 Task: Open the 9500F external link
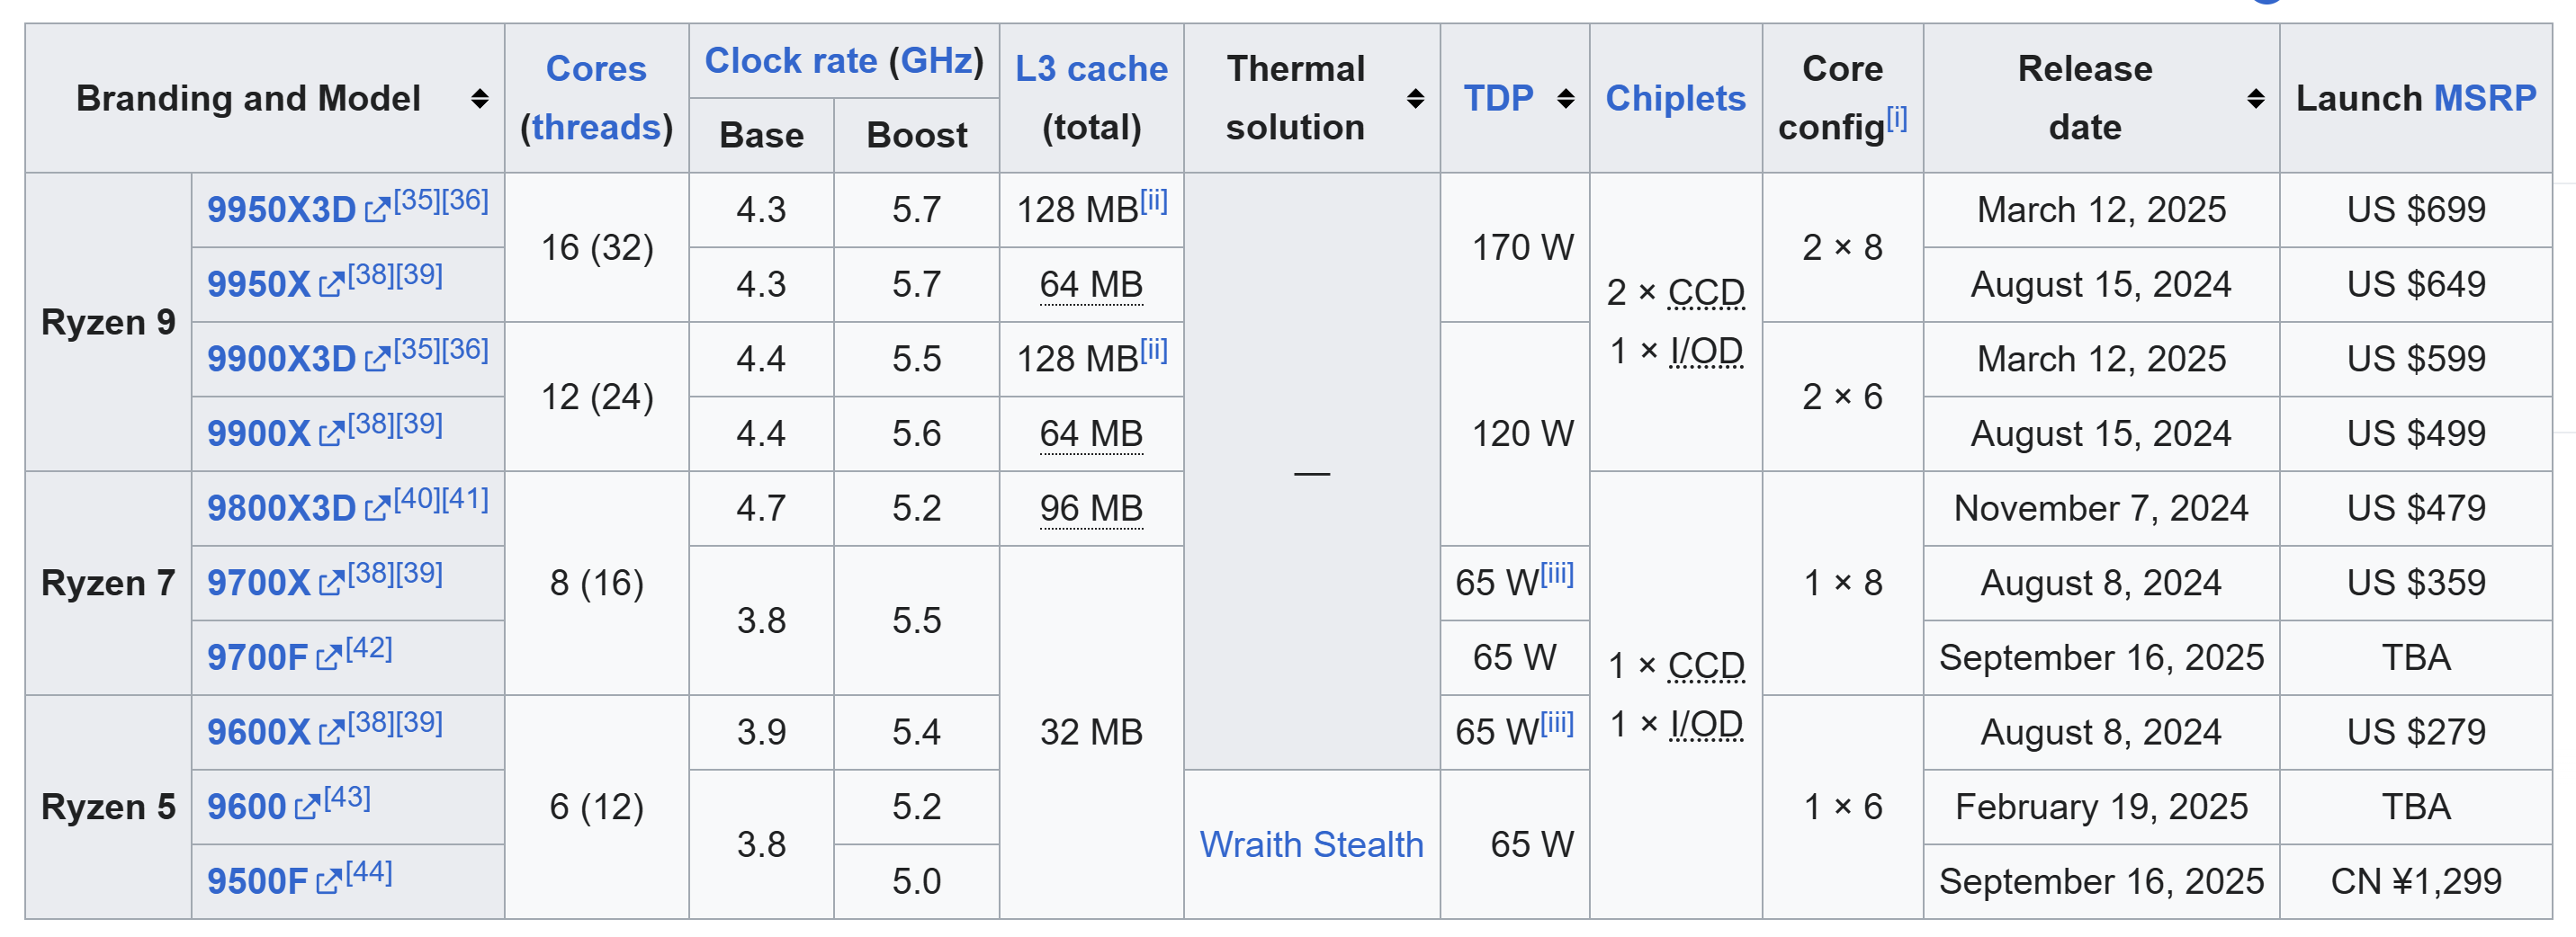click(x=257, y=881)
